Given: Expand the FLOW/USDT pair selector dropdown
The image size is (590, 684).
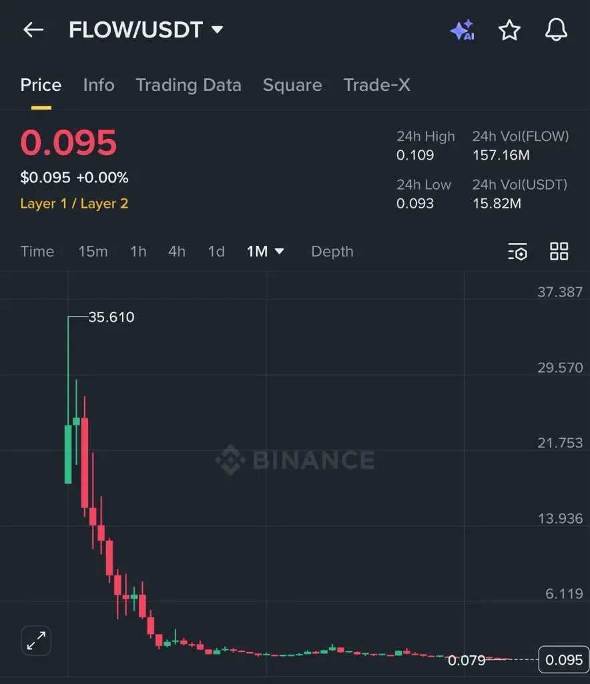Looking at the screenshot, I should pyautogui.click(x=217, y=29).
